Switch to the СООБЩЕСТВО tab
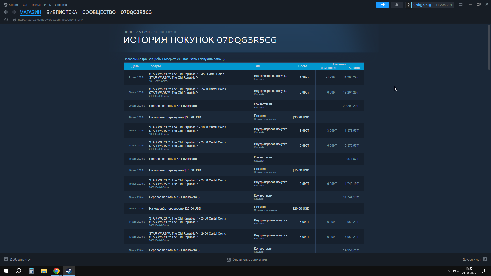 point(99,12)
